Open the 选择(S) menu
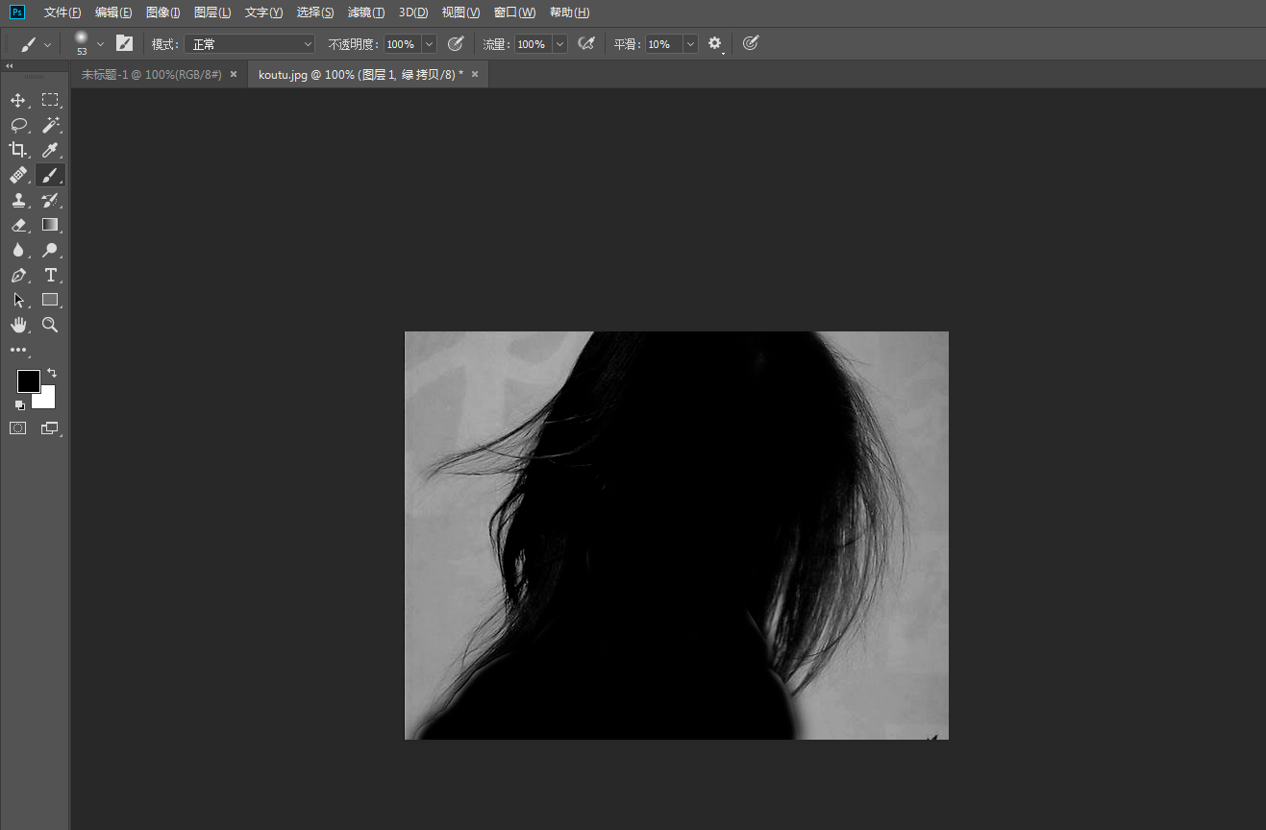The image size is (1266, 830). click(315, 12)
